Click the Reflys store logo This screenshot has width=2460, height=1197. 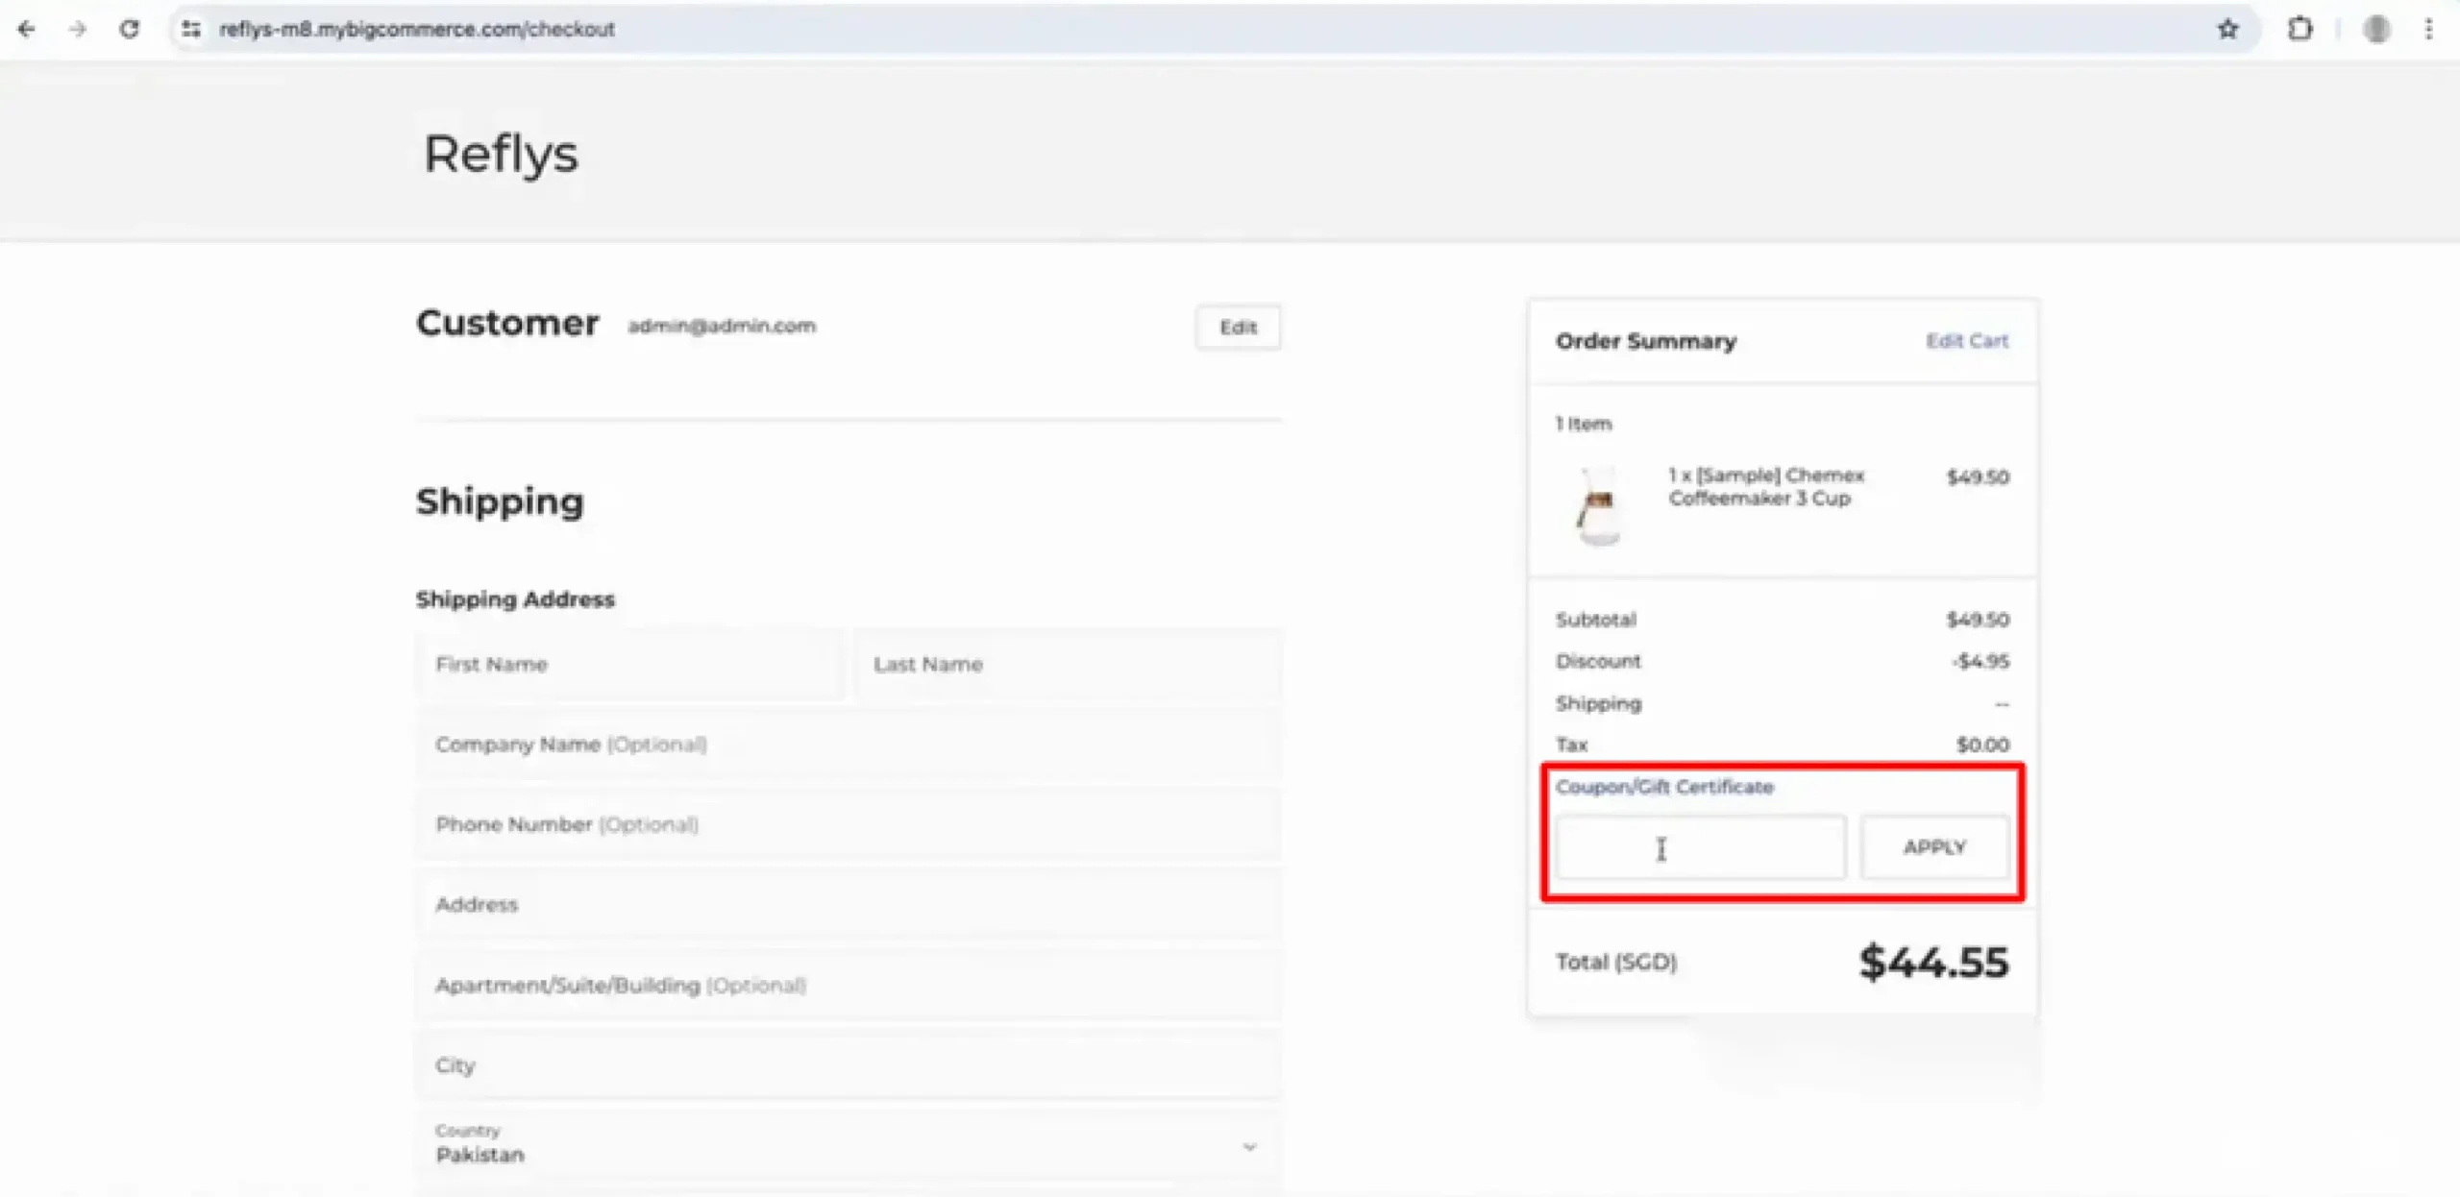tap(501, 154)
